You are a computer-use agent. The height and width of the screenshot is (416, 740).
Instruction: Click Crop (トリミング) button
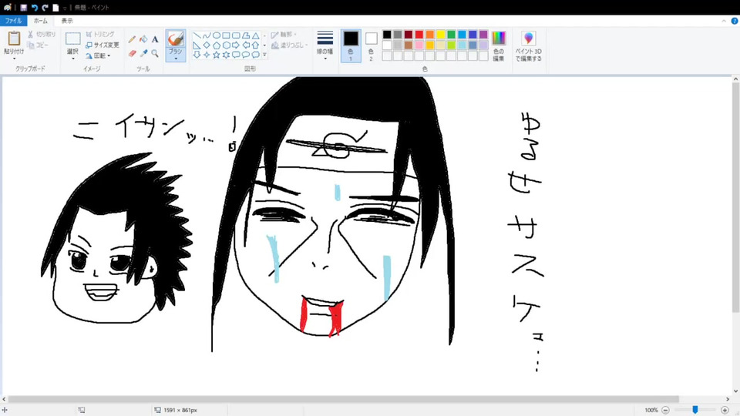coord(100,35)
